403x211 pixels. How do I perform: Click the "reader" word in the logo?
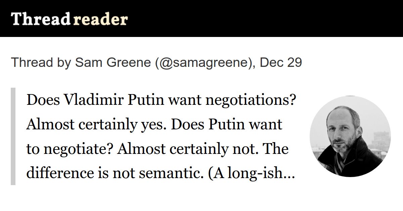point(100,19)
